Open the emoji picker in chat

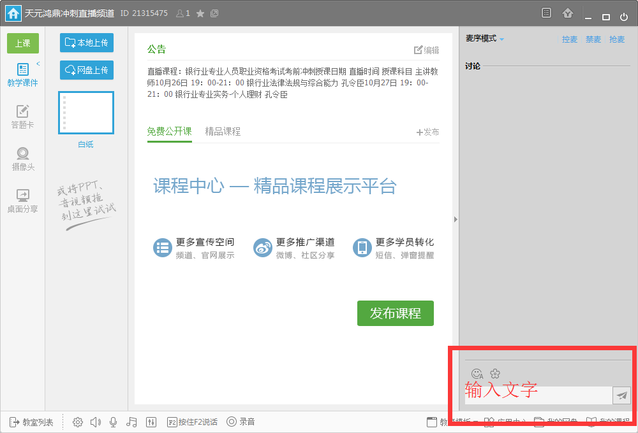[477, 374]
